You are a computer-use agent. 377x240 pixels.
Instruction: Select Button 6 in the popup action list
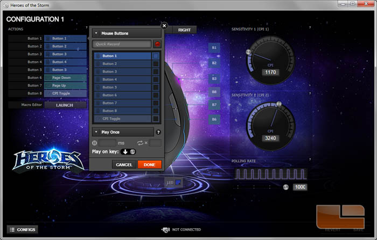tap(122, 95)
